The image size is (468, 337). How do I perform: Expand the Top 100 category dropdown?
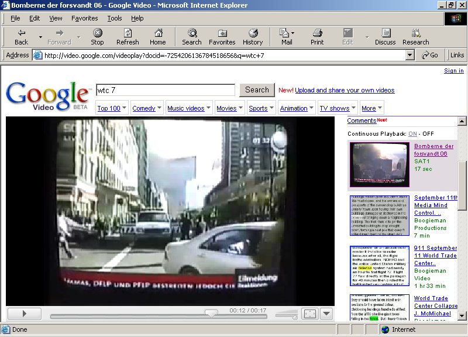[124, 108]
